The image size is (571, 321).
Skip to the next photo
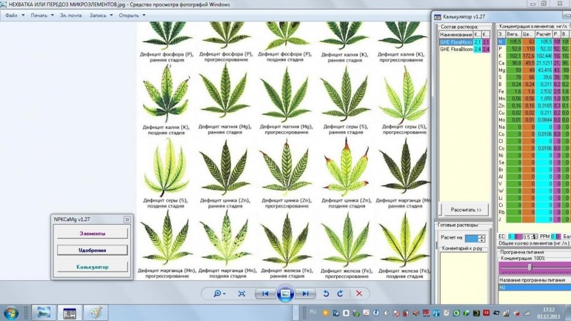click(x=305, y=294)
